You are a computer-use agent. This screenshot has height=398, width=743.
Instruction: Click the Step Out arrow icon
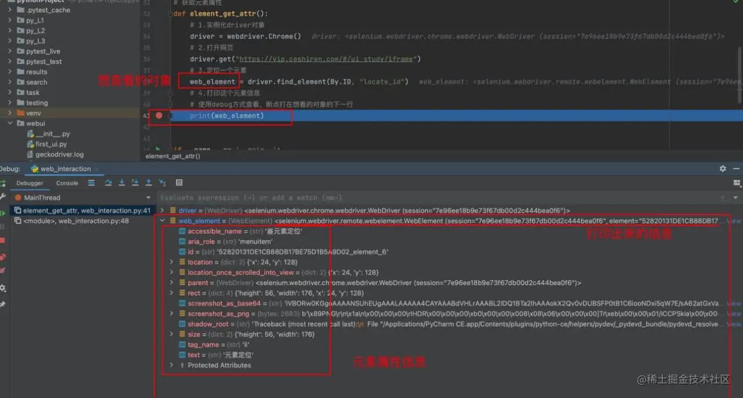click(149, 183)
